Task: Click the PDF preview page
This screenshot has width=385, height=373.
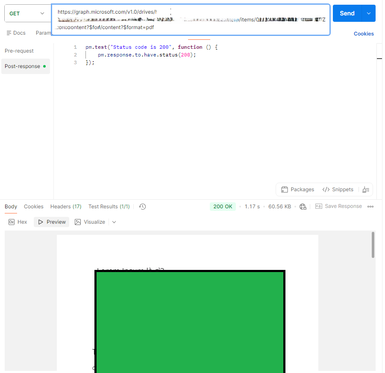Action: click(x=188, y=303)
